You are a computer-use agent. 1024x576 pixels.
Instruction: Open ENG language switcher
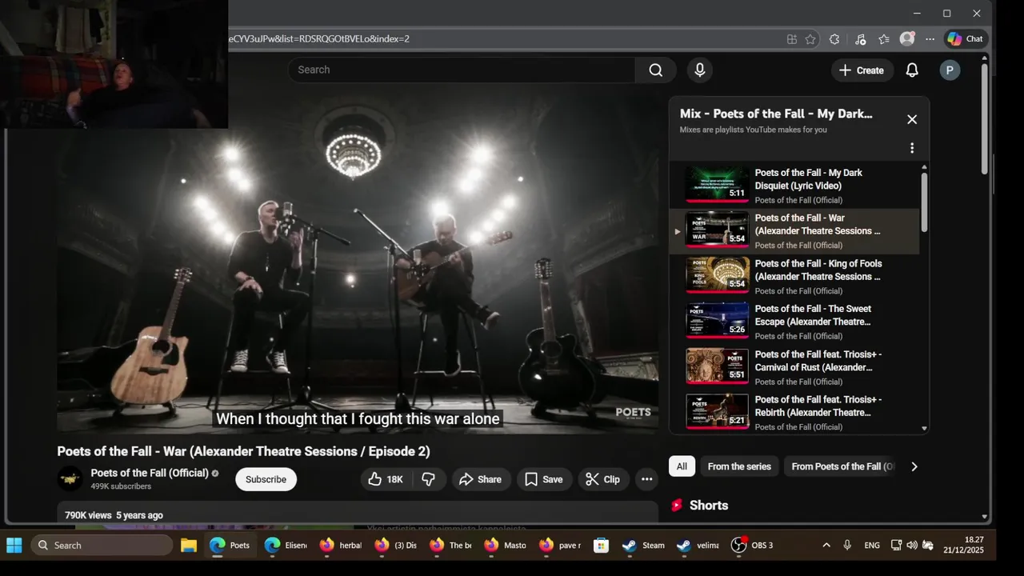(x=872, y=546)
